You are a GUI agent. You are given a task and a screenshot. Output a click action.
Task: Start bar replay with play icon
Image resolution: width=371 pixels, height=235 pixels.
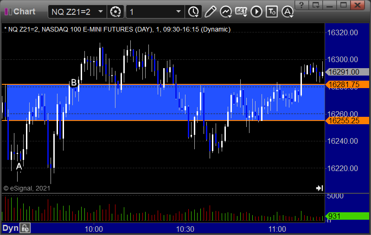(x=256, y=12)
